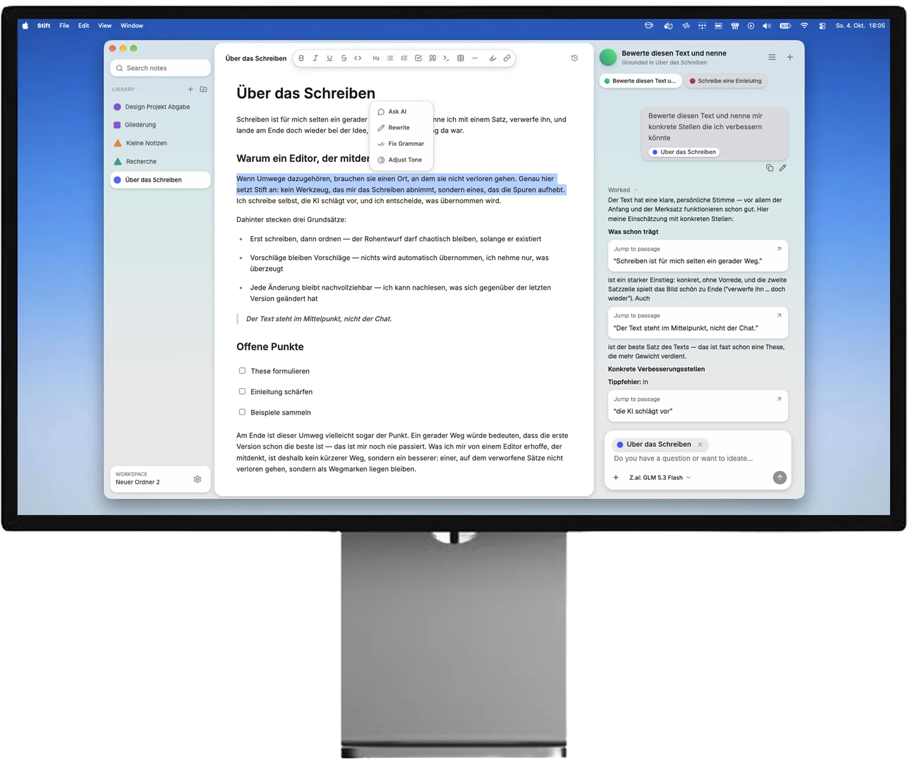The height and width of the screenshot is (766, 909).
Task: Open the chat list menu
Action: pos(772,57)
